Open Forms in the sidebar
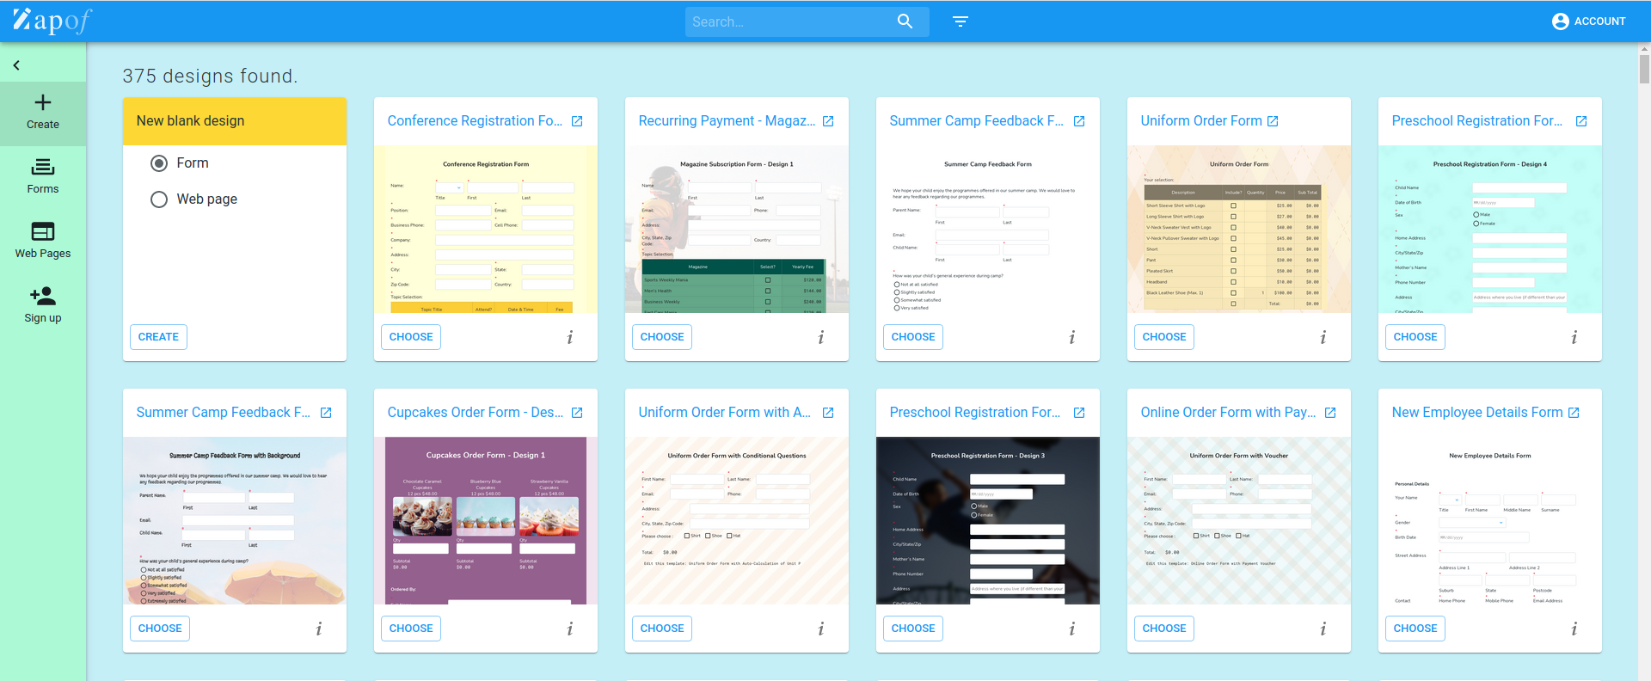1651x681 pixels. point(43,177)
